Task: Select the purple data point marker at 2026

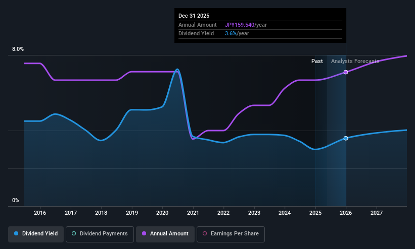Action: pos(346,72)
